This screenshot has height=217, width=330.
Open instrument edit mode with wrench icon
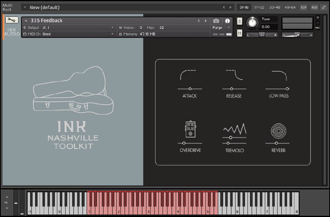coord(12,20)
